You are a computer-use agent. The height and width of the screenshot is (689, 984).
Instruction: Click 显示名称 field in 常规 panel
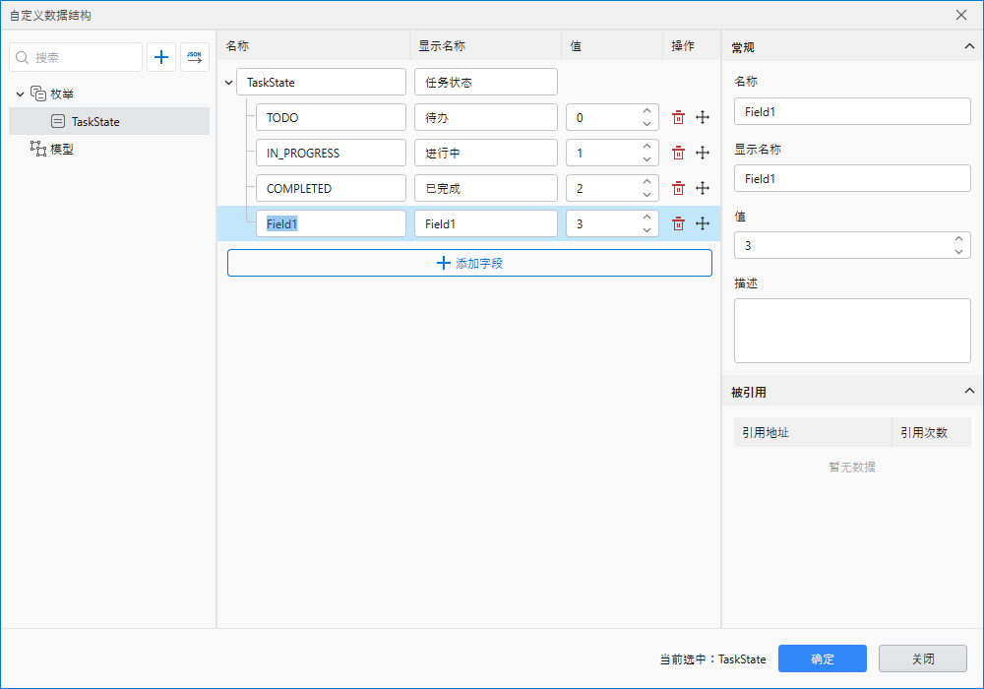click(852, 178)
